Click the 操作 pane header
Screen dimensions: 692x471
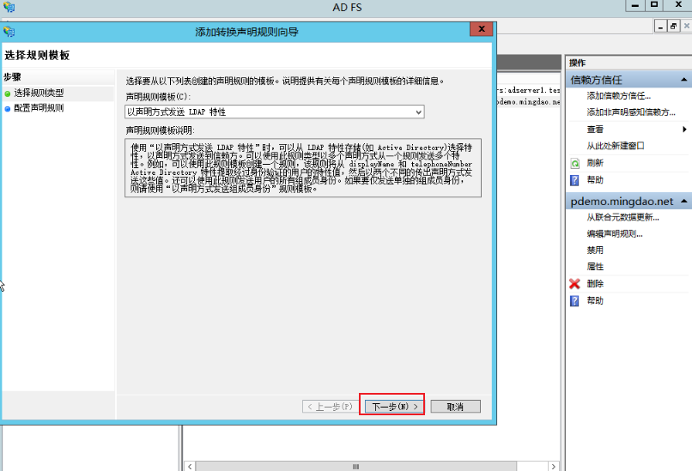pyautogui.click(x=628, y=63)
